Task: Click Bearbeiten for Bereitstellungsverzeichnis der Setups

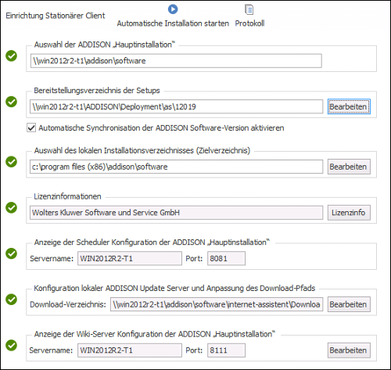Action: [x=349, y=106]
